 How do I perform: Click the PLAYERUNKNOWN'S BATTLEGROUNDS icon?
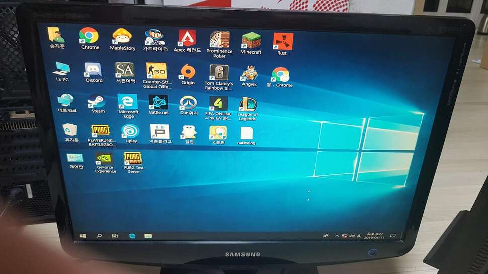click(x=101, y=135)
